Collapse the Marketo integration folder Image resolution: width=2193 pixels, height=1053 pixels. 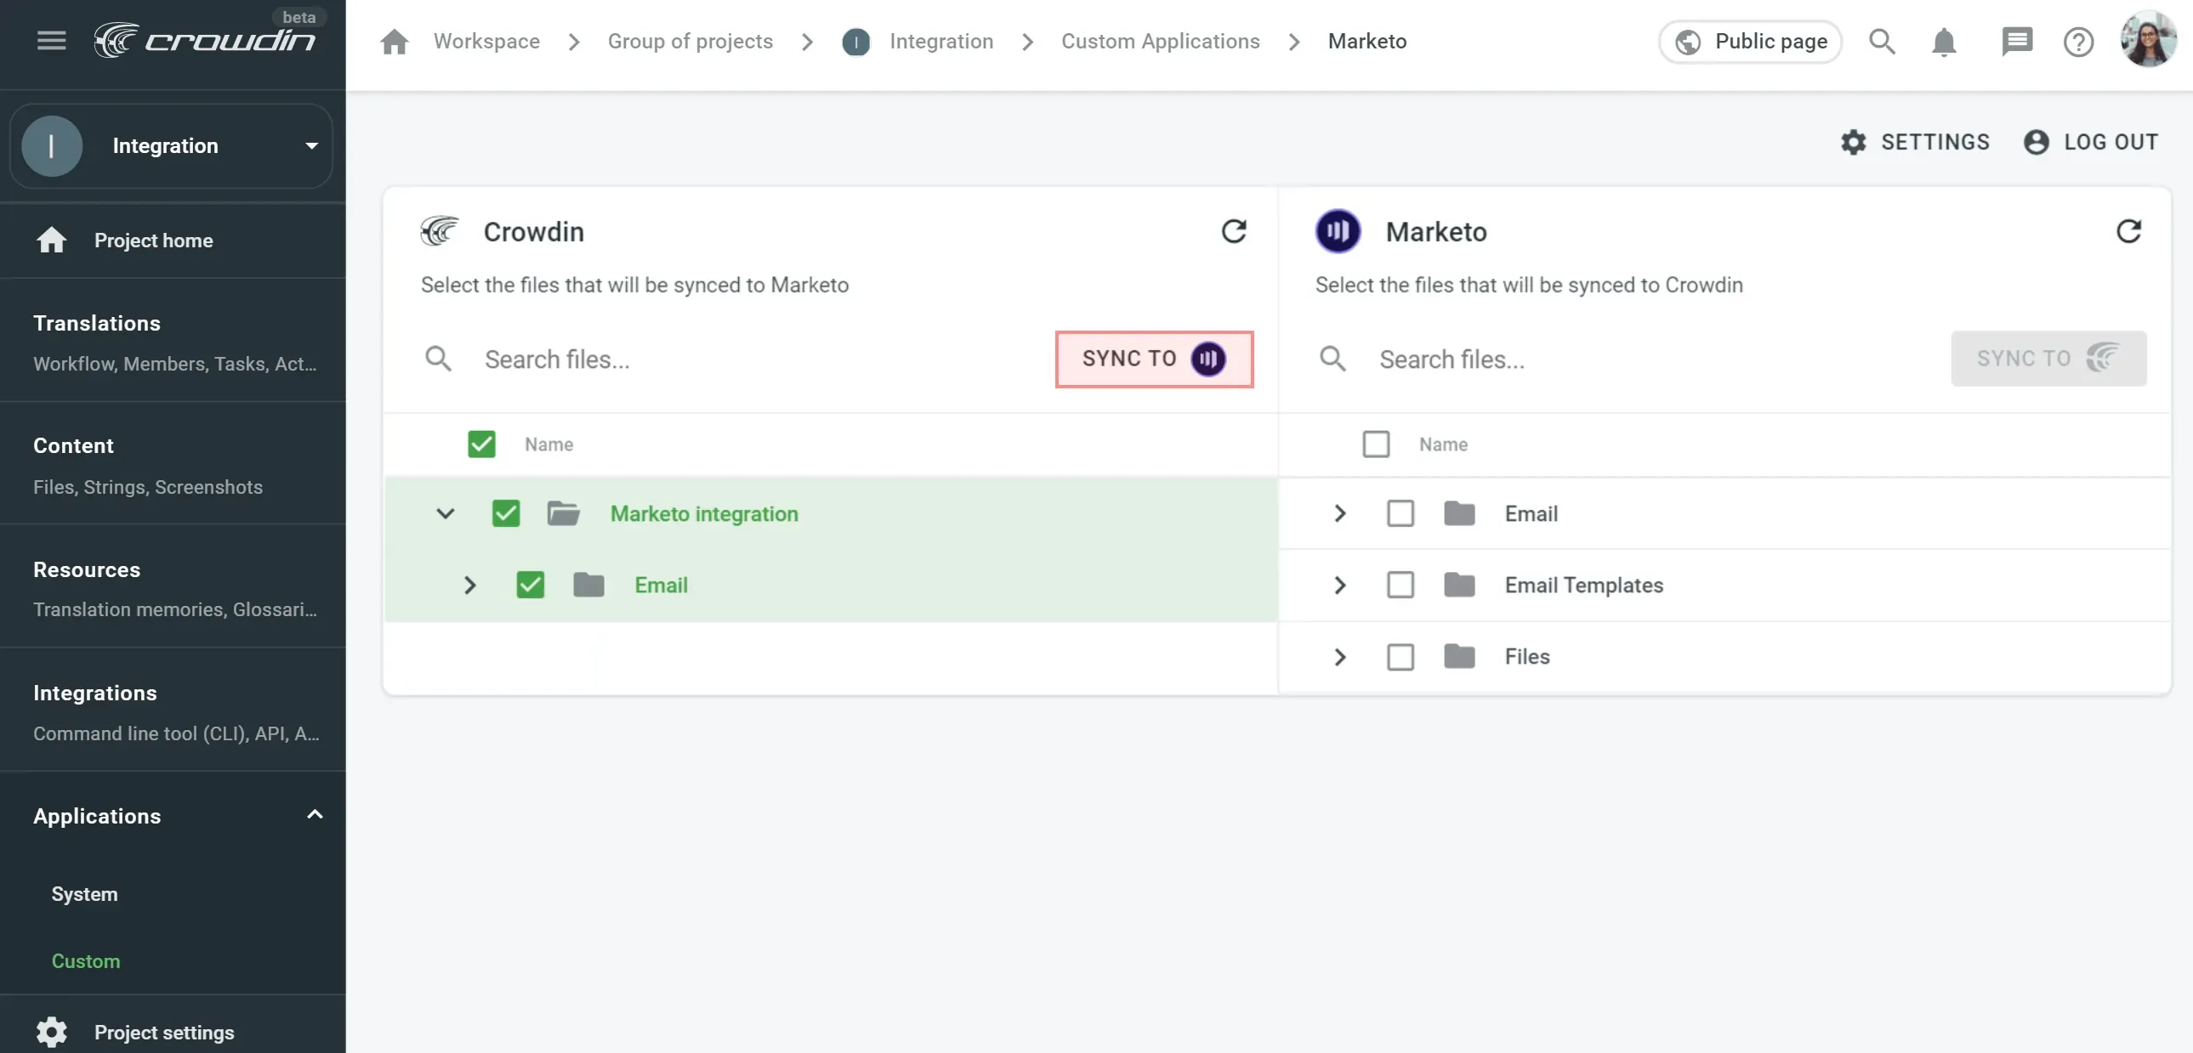point(446,512)
